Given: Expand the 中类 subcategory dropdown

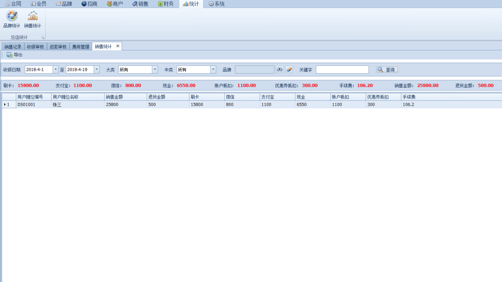Looking at the screenshot, I should click(x=213, y=70).
